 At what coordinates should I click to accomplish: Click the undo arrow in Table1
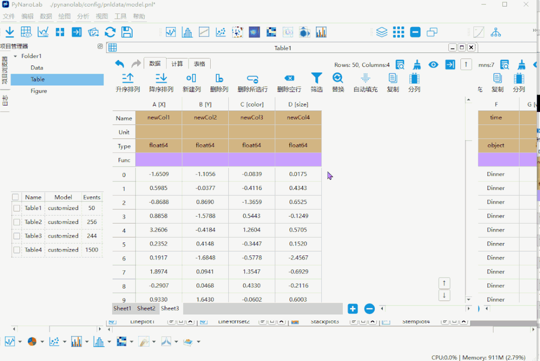[120, 63]
